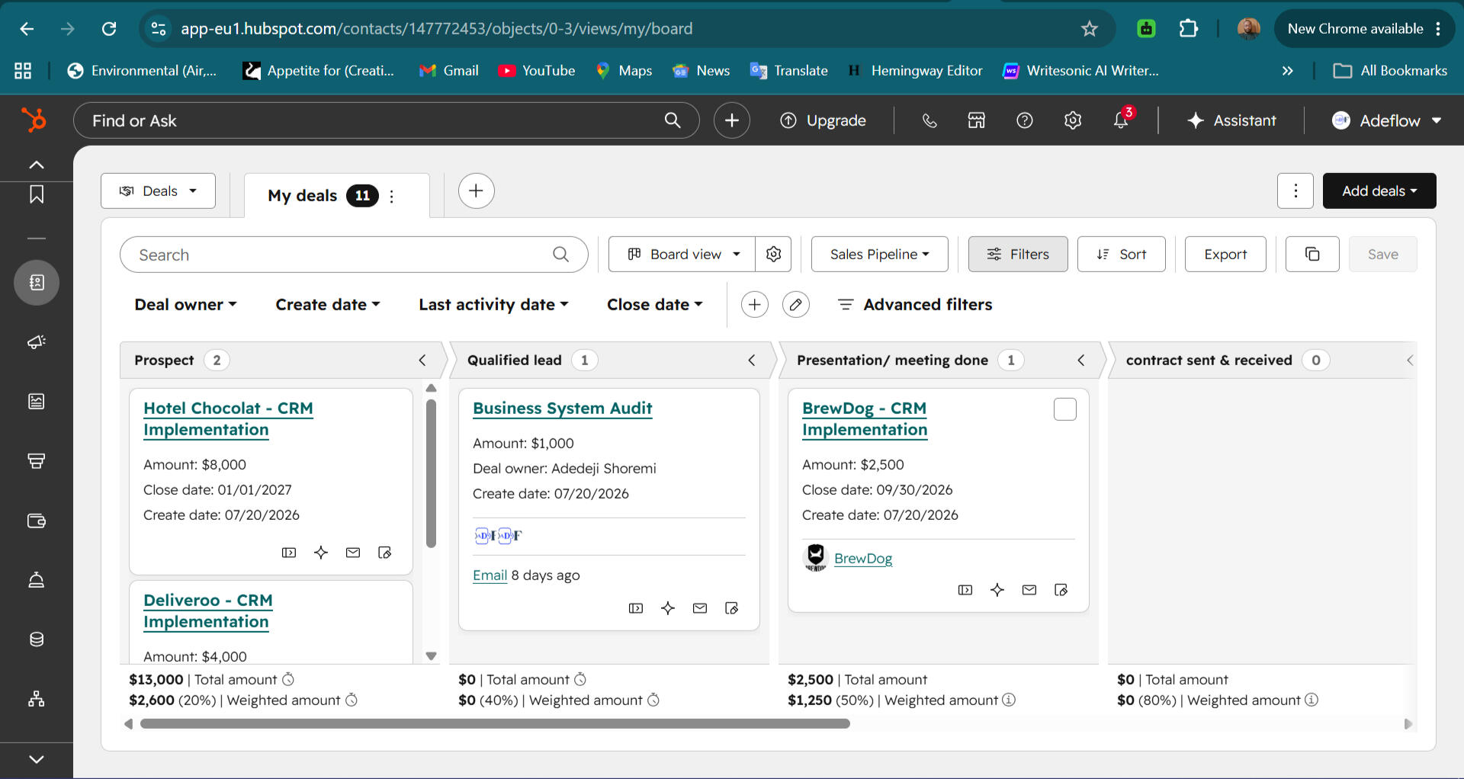Image resolution: width=1464 pixels, height=779 pixels.
Task: Click the copy view icon next to Export
Action: pos(1312,254)
